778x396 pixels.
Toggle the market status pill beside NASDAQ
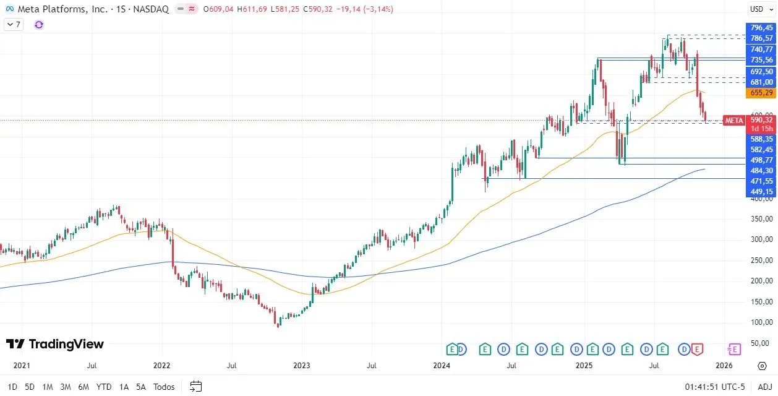(186, 9)
